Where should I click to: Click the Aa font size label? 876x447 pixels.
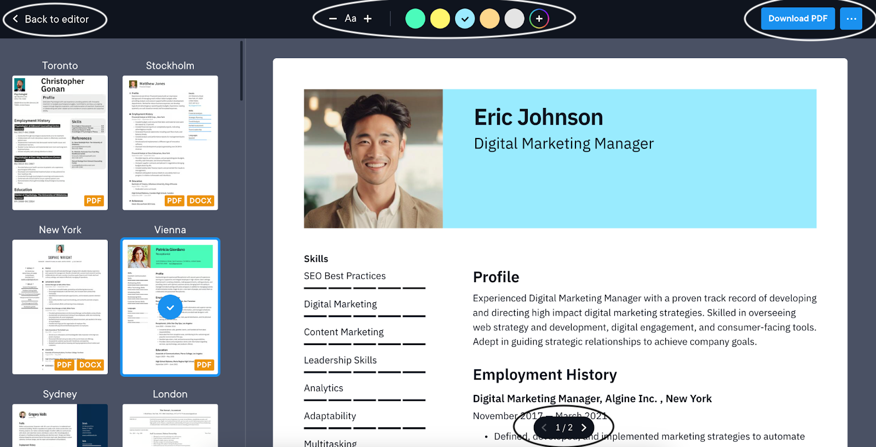click(x=350, y=19)
